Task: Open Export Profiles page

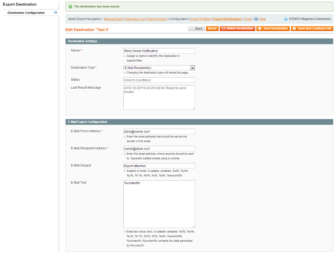Action: pyautogui.click(x=201, y=19)
